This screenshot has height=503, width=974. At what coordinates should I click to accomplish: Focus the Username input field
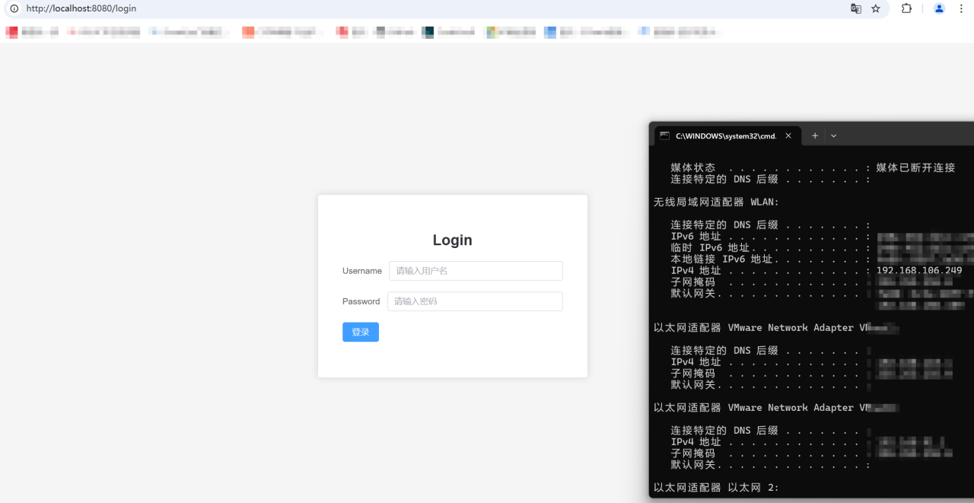pyautogui.click(x=476, y=271)
